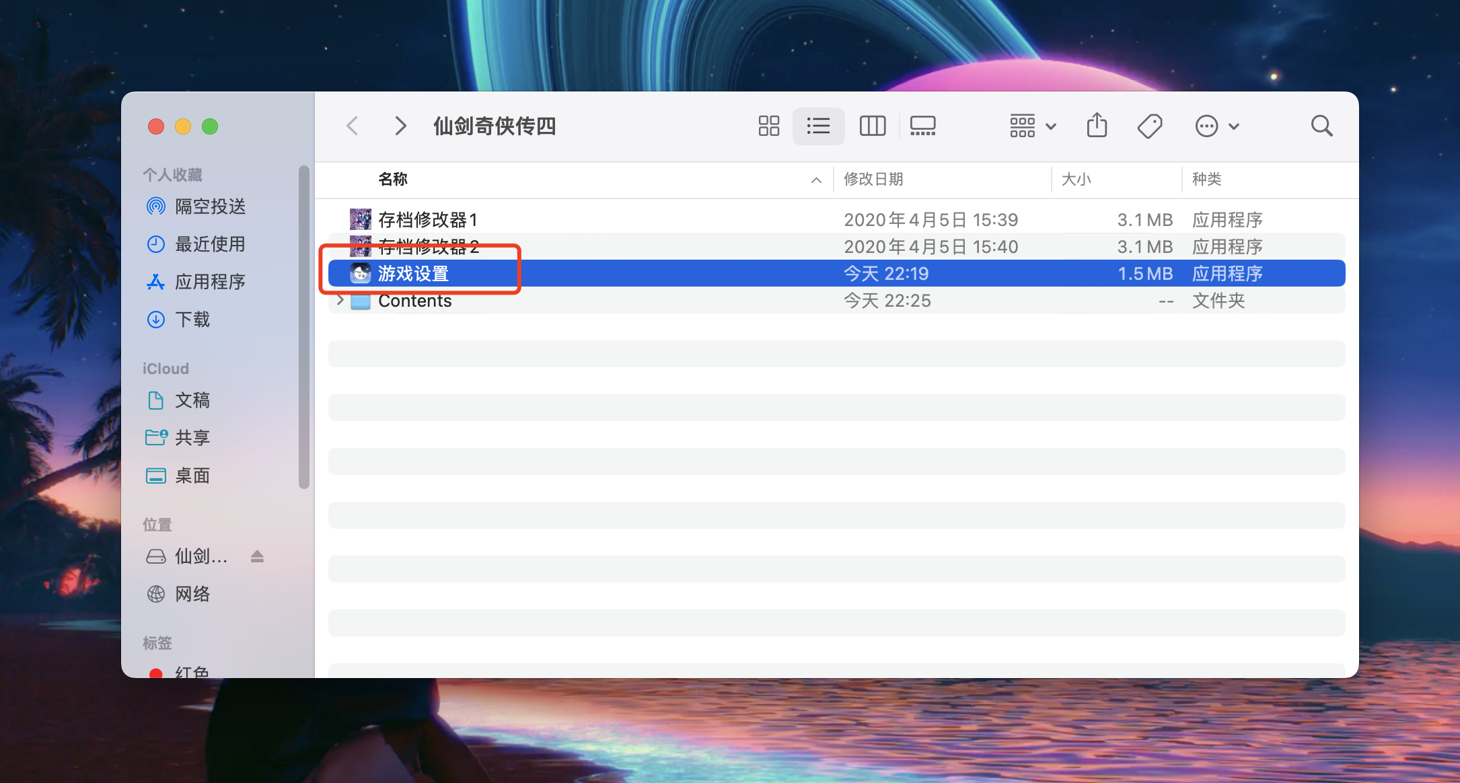Switch to list view
The height and width of the screenshot is (783, 1460).
[x=818, y=126]
